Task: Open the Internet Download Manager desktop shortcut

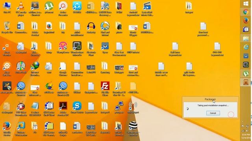Action: (35, 69)
